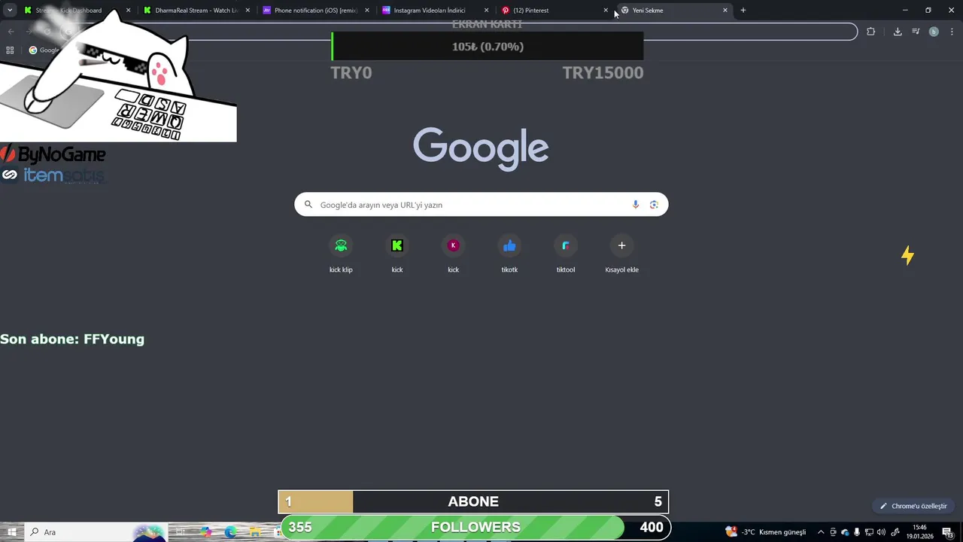This screenshot has height=542, width=963.
Task: Select the Yeni Sekme tab
Action: point(674,11)
